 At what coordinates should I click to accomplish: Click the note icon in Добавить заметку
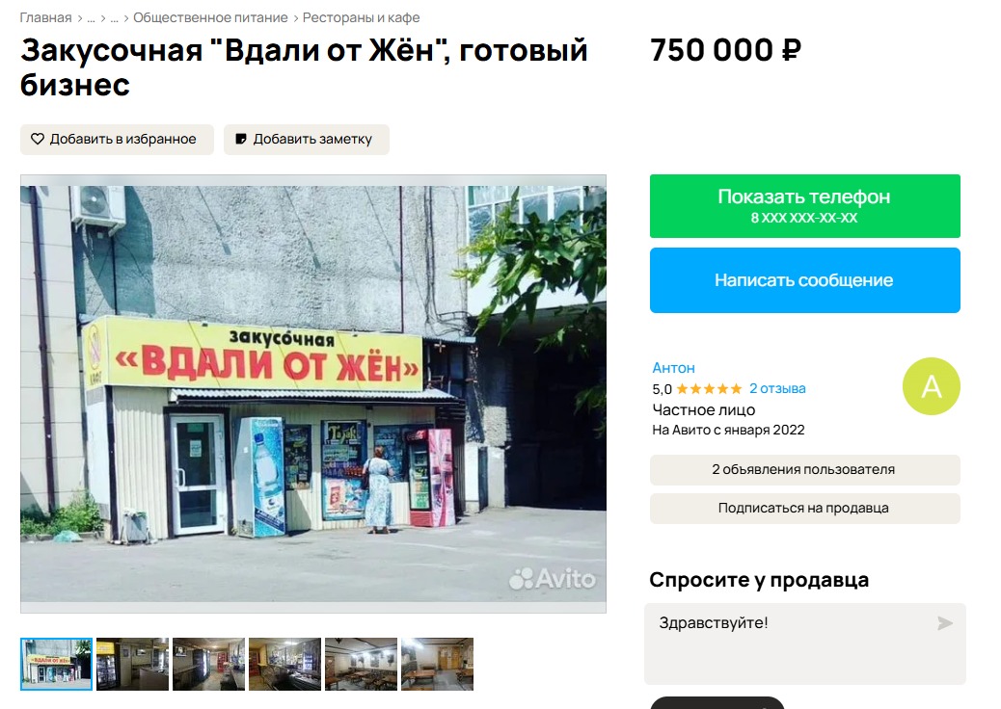click(241, 139)
